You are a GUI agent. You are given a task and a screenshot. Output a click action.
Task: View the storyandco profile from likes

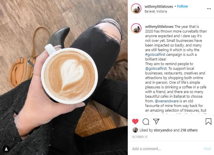(163, 130)
